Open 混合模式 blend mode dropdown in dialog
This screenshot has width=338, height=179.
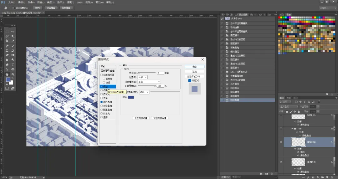149,82
